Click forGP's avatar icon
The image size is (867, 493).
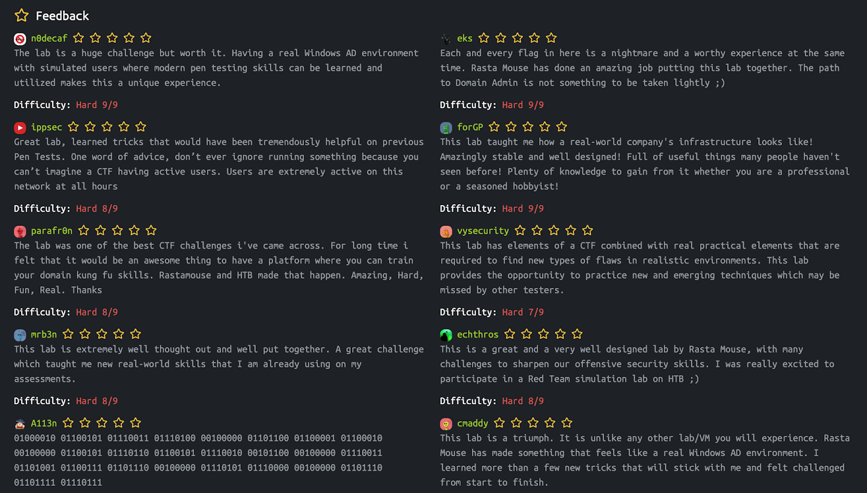click(446, 128)
